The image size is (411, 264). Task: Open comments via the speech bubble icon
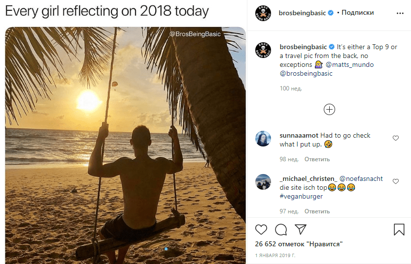(281, 229)
